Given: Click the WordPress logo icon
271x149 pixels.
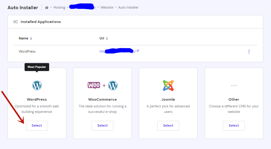Looking at the screenshot, I should pos(37,85).
